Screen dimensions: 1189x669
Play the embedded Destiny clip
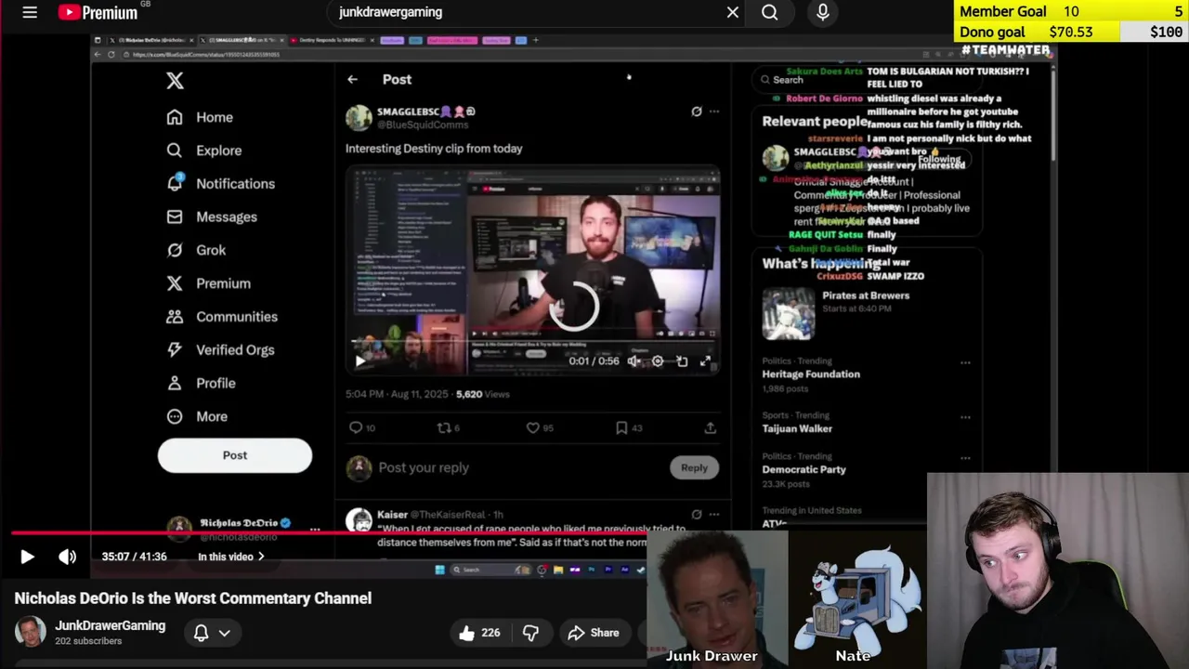360,361
